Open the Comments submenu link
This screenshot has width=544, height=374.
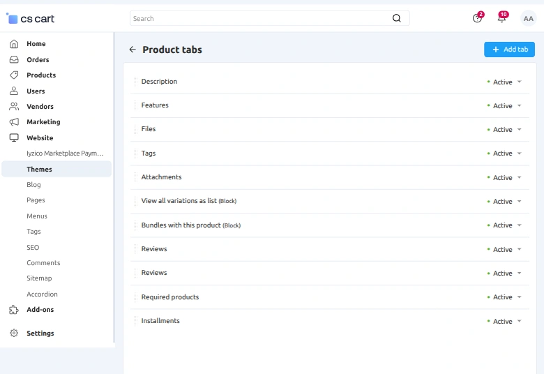[x=43, y=263]
